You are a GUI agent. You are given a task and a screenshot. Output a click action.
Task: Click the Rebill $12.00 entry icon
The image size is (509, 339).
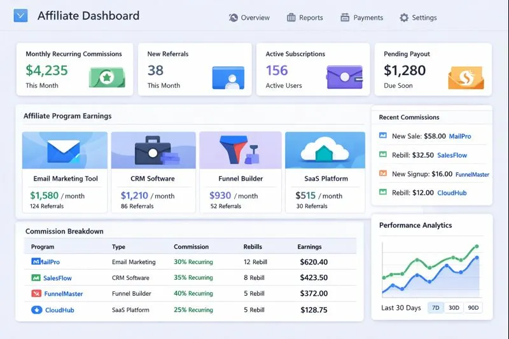[383, 192]
